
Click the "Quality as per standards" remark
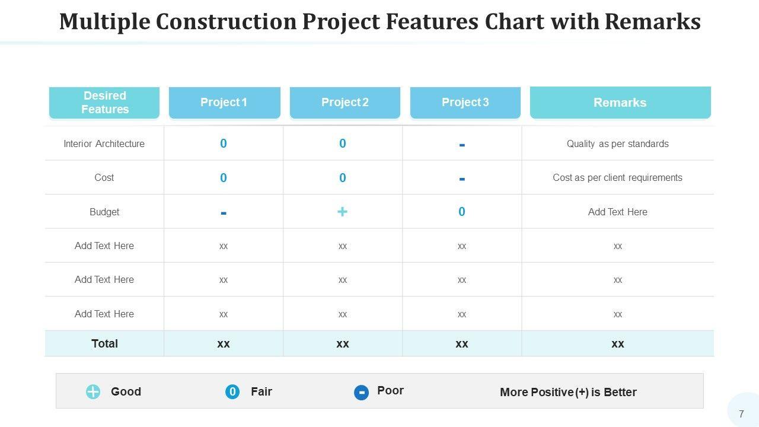[617, 144]
